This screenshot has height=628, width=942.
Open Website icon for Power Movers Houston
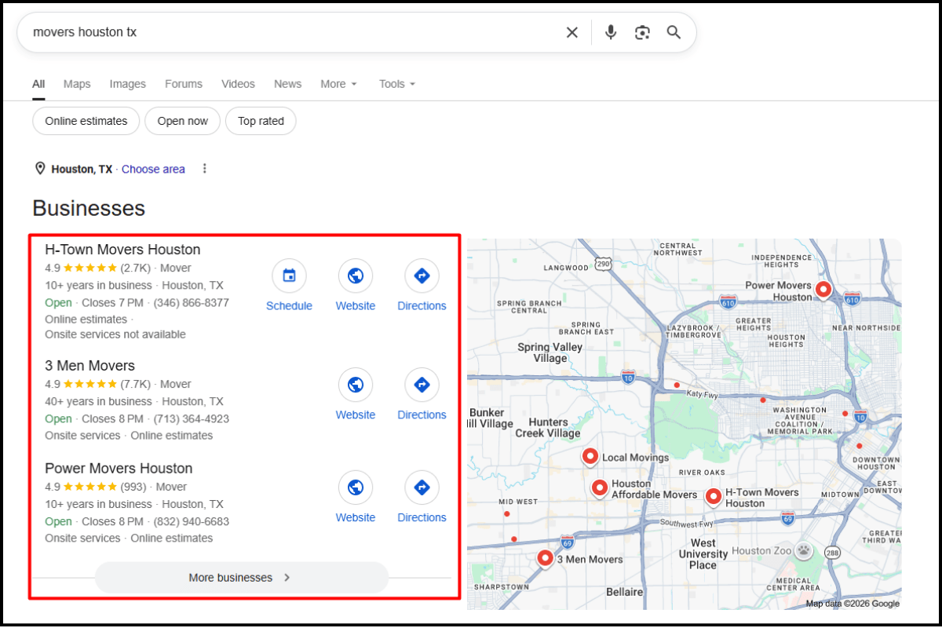(356, 487)
